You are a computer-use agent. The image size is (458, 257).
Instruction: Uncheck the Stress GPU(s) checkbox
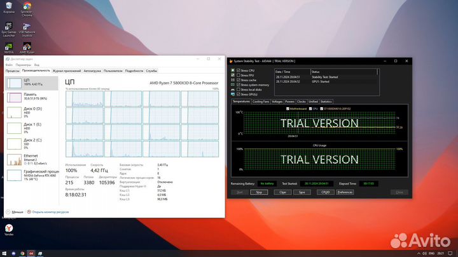coord(239,94)
